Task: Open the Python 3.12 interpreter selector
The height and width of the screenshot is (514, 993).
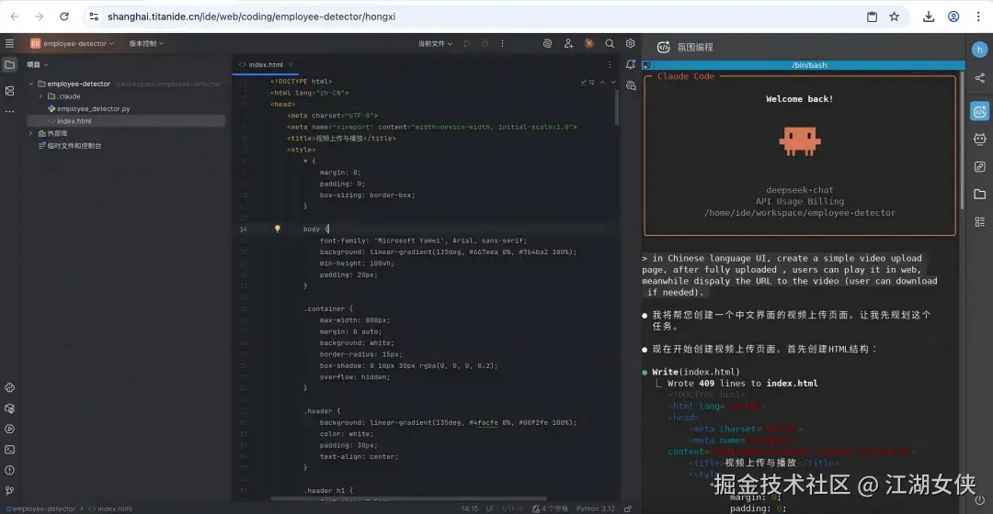Action: pos(595,508)
